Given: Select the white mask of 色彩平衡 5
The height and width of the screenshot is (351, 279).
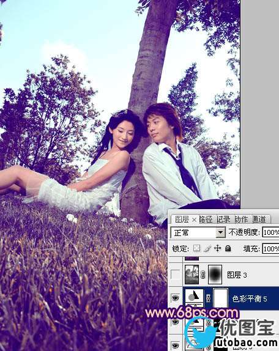Looking at the screenshot, I should pyautogui.click(x=220, y=298).
